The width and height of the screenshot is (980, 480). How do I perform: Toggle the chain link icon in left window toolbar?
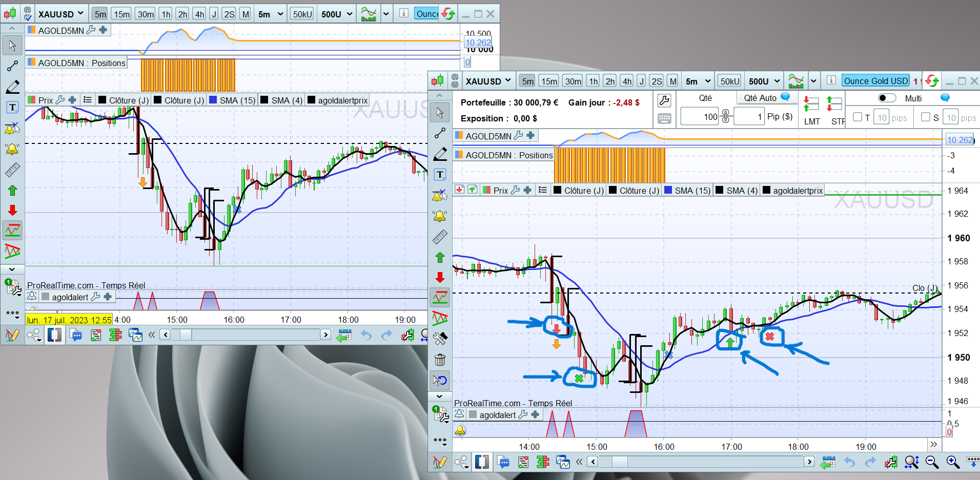(28, 14)
